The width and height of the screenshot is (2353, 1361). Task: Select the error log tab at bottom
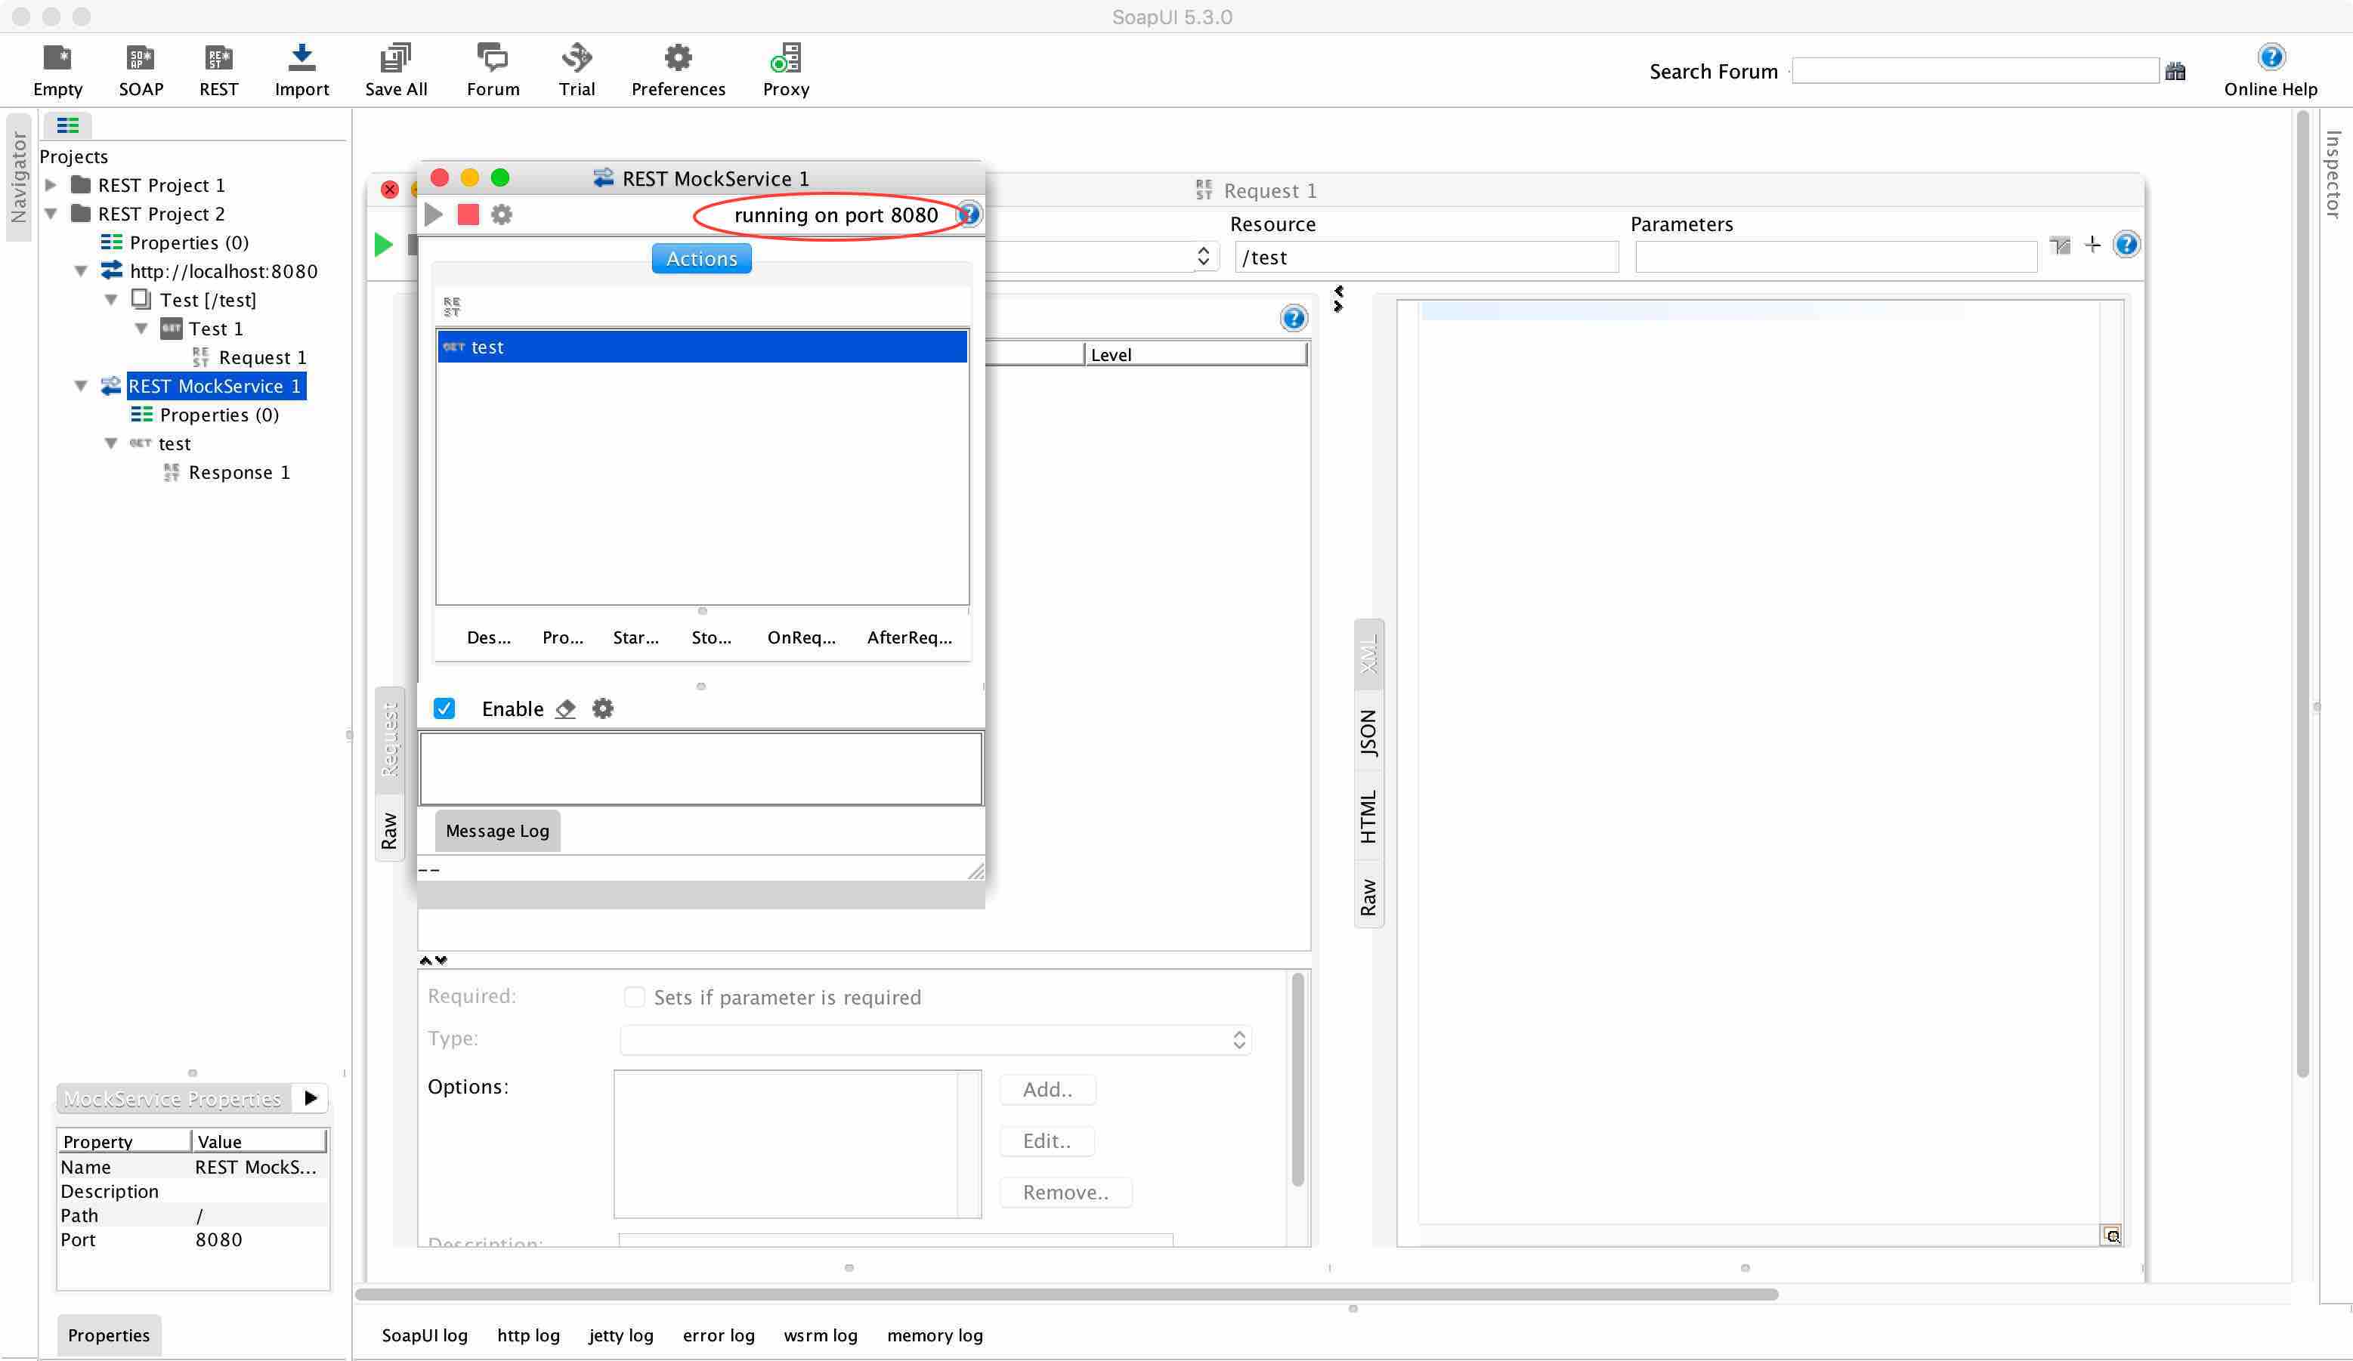pyautogui.click(x=718, y=1334)
